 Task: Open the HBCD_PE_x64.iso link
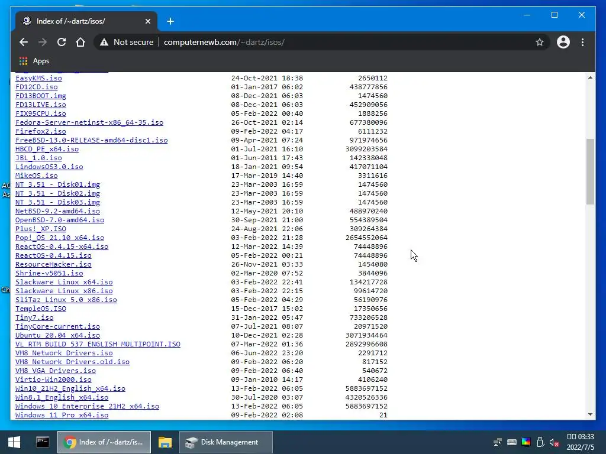[x=47, y=149]
